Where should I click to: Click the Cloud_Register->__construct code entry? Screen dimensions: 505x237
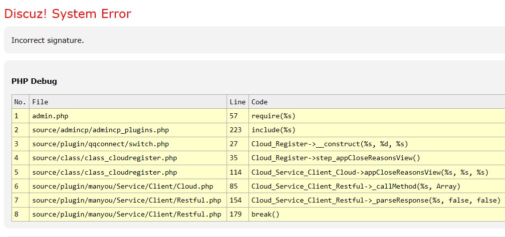pos(329,144)
